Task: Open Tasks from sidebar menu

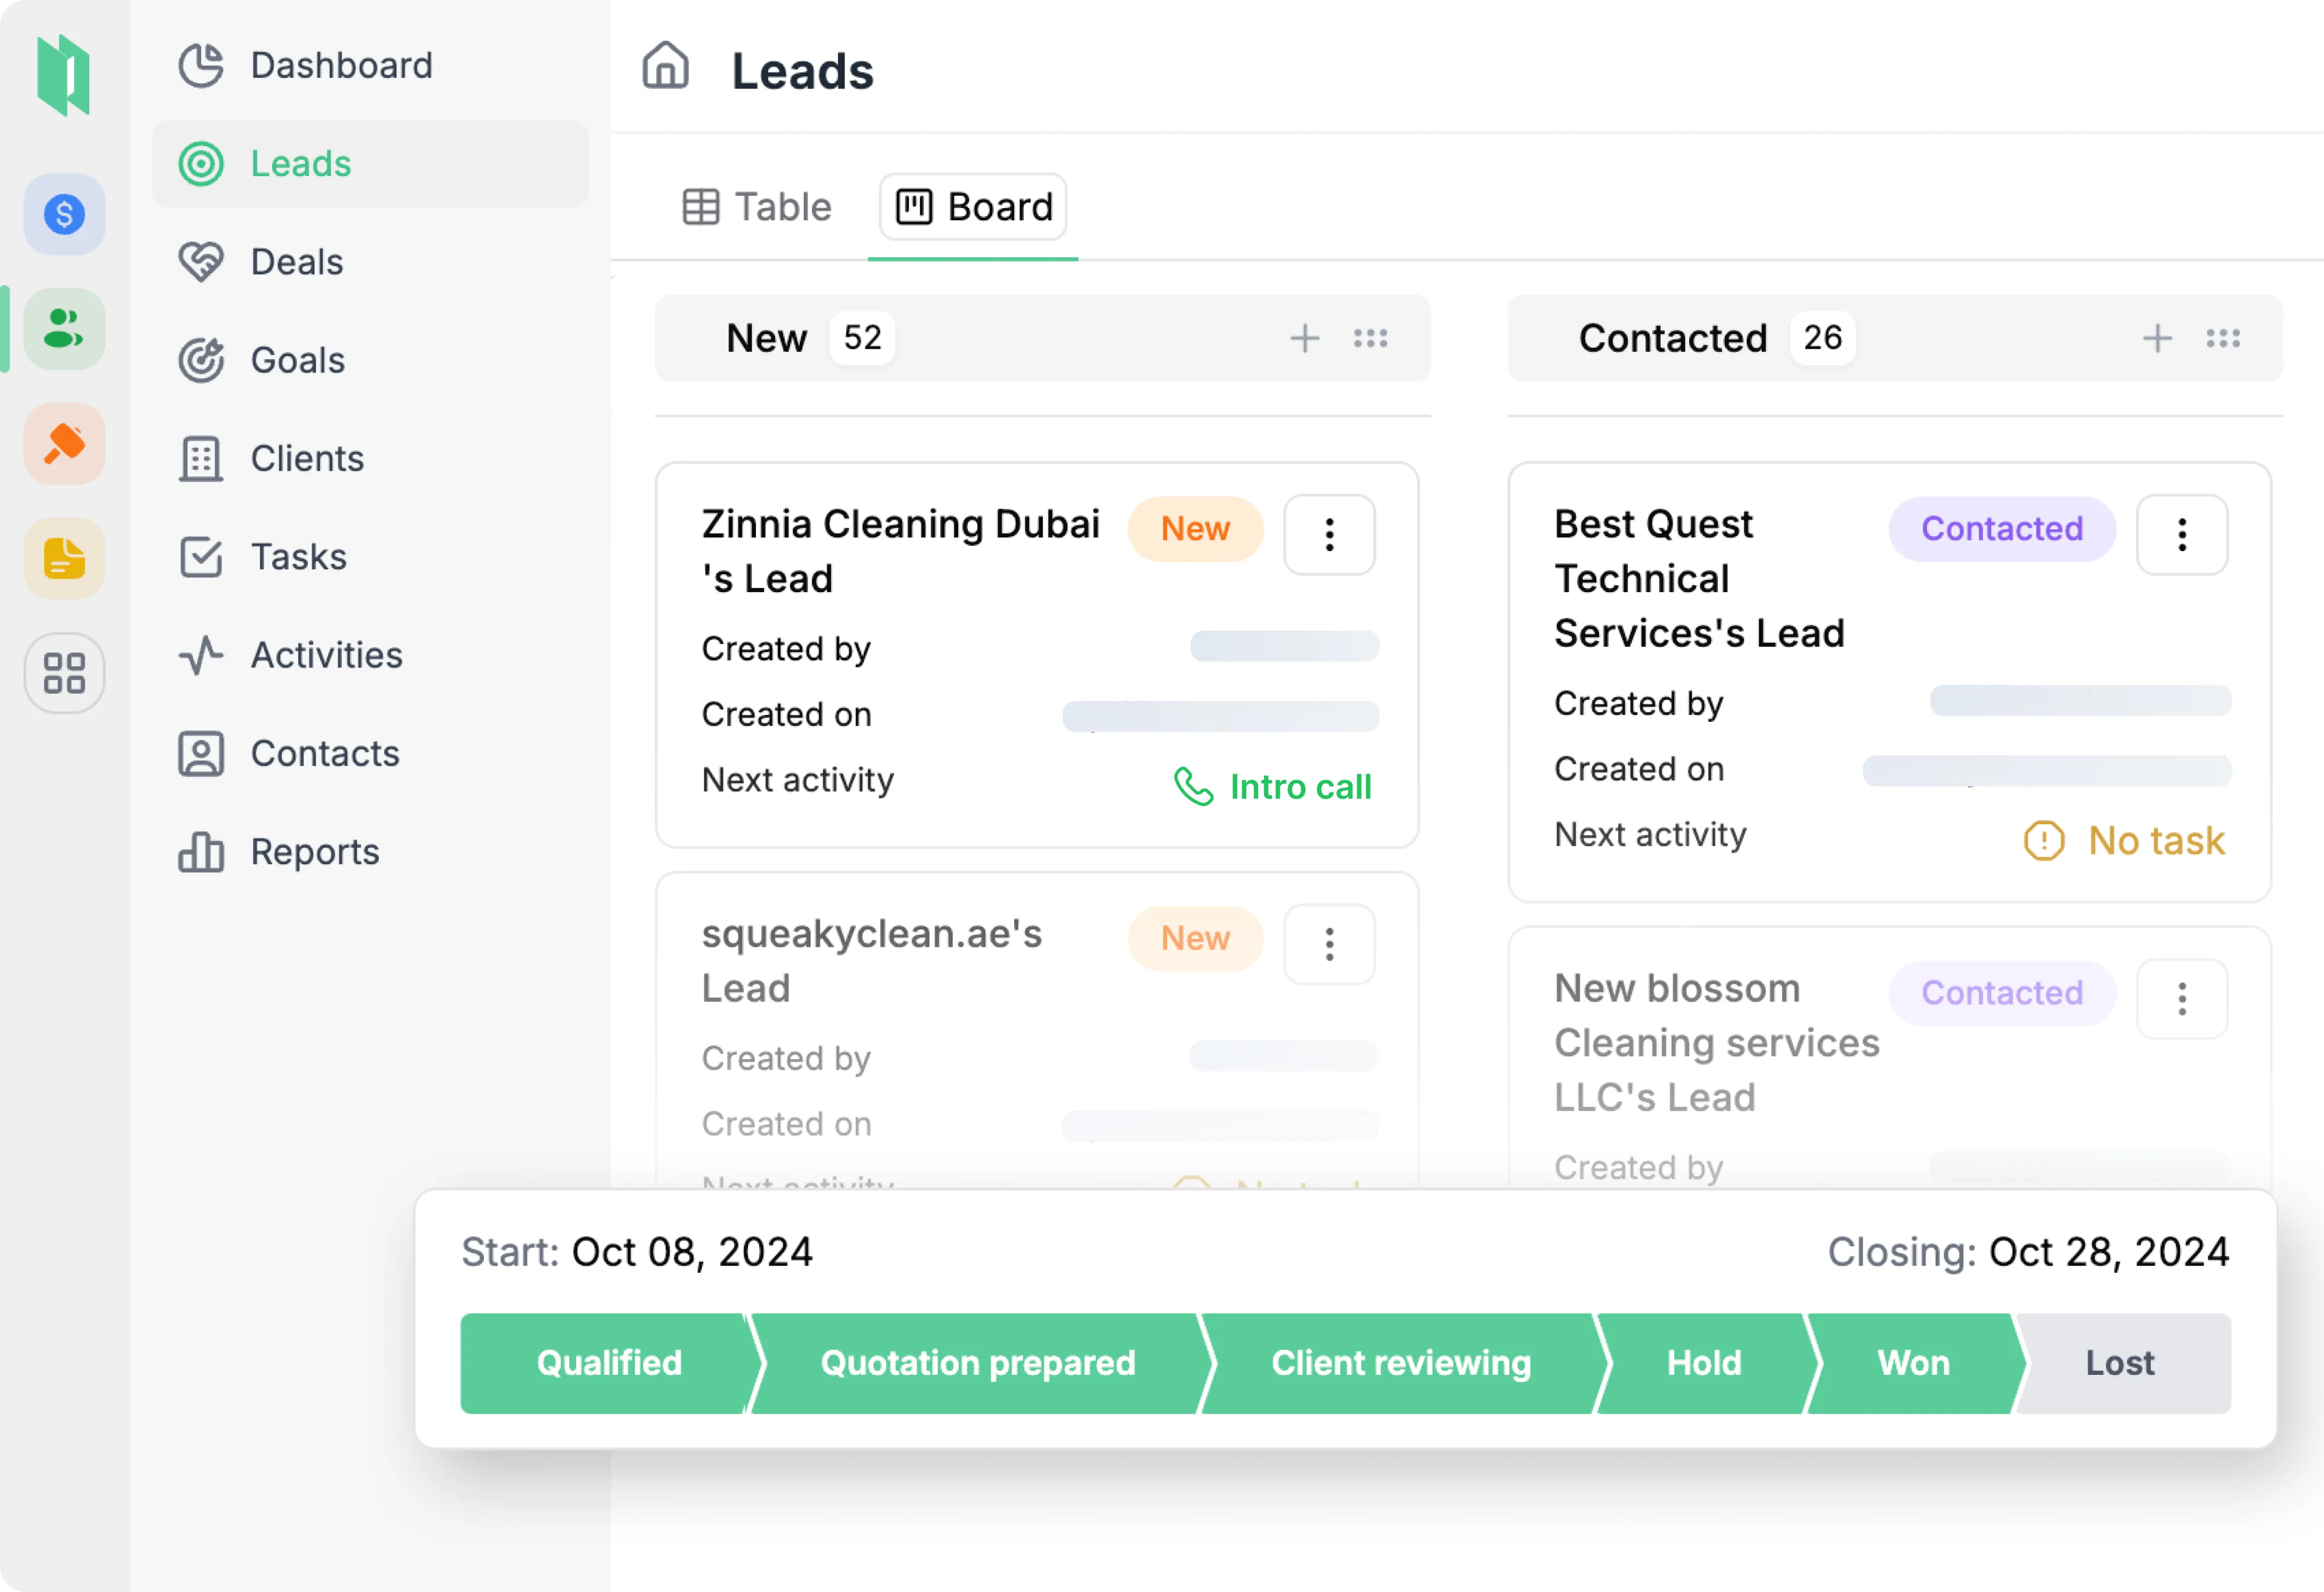Action: click(370, 557)
